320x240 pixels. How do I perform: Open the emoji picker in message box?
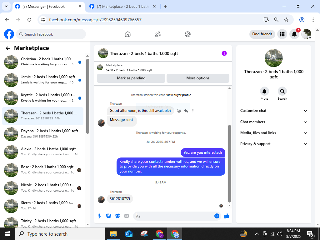coord(217,216)
